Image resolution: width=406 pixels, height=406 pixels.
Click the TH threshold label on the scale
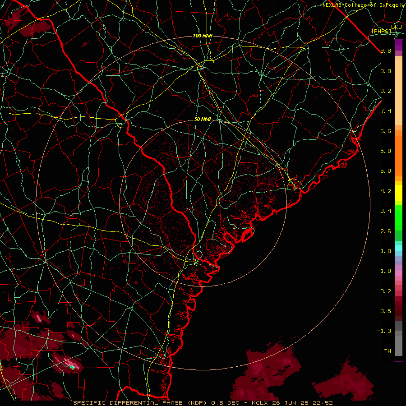[388, 351]
